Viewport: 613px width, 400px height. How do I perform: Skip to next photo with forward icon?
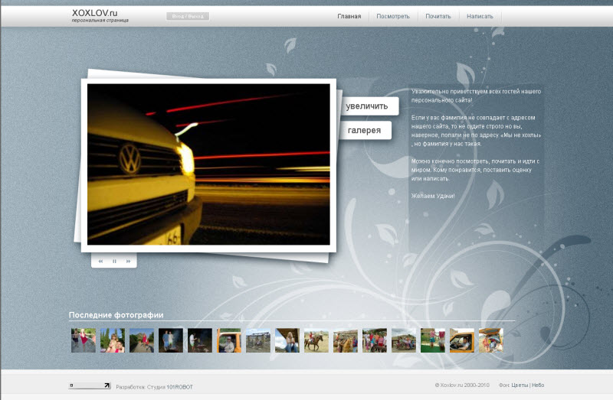[x=128, y=261]
